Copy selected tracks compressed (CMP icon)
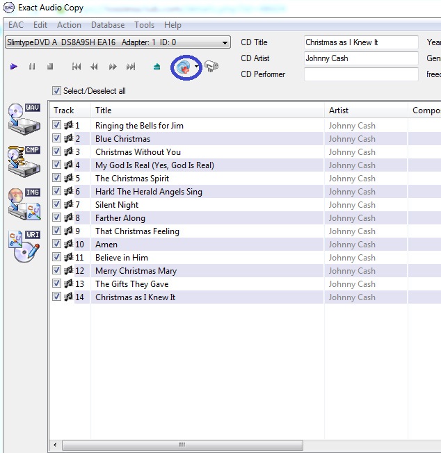The width and height of the screenshot is (441, 453). point(24,161)
